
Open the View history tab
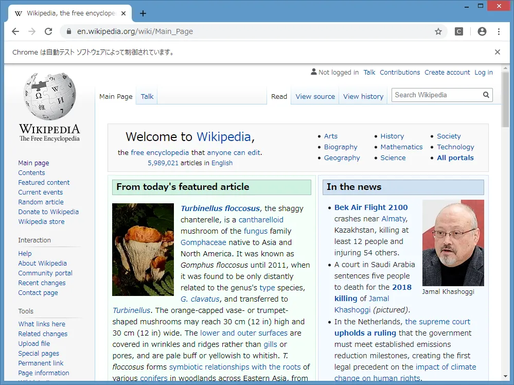click(x=363, y=96)
